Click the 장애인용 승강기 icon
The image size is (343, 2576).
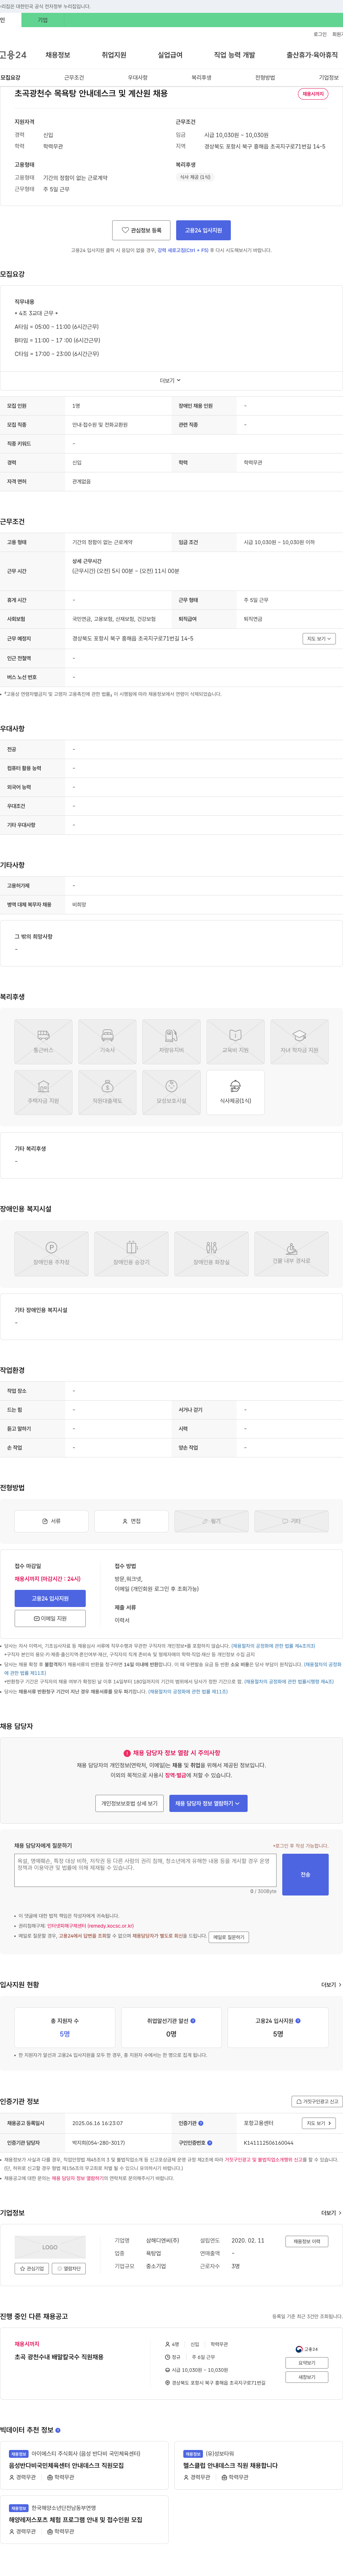131,1254
